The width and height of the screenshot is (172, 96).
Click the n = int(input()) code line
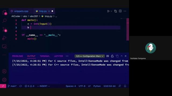[x=40, y=24]
